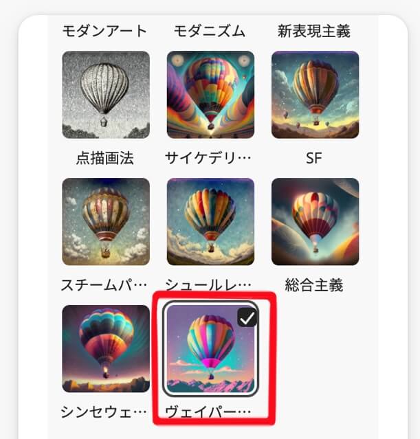
Task: Click the シュールレ… text label
Action: (208, 285)
